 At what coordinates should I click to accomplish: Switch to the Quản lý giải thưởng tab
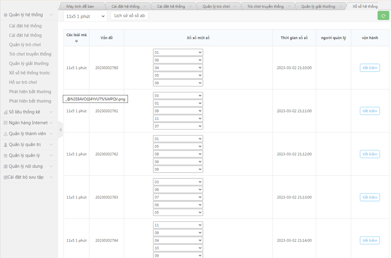pyautogui.click(x=318, y=6)
